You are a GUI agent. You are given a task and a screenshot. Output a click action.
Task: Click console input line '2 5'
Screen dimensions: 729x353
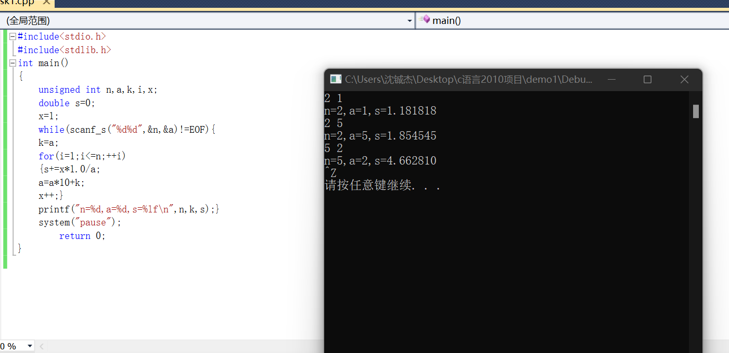333,123
